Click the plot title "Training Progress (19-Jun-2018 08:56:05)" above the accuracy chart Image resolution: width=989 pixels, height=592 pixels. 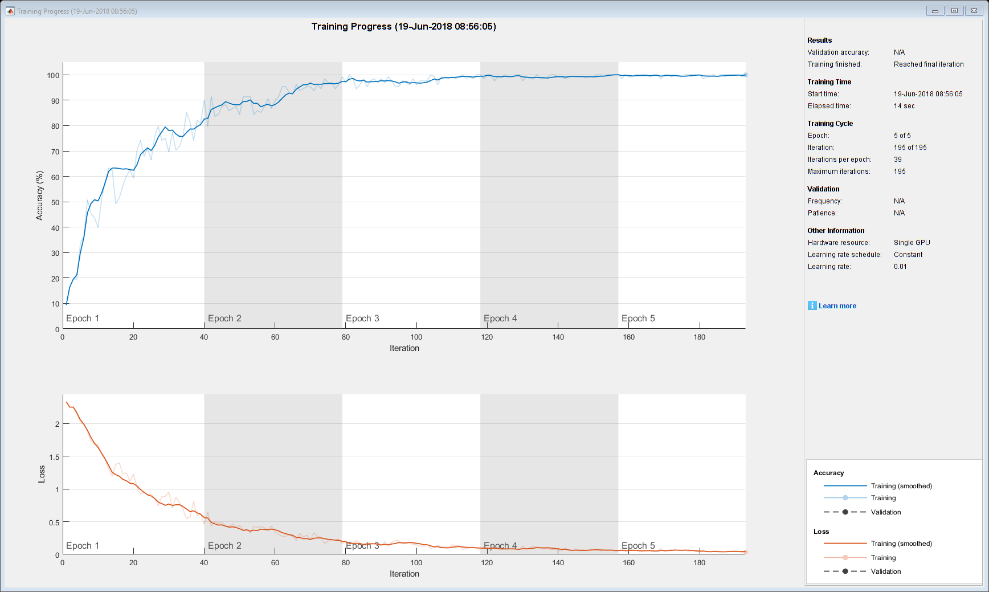tap(403, 26)
